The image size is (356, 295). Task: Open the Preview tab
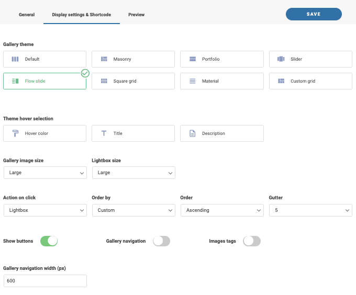click(137, 15)
